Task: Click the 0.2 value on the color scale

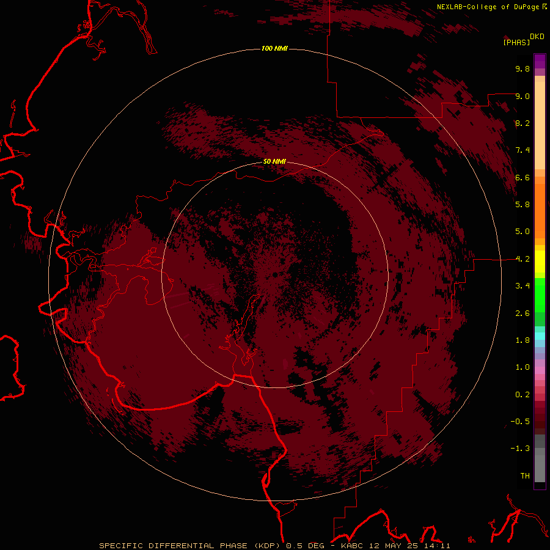Action: 522,395
